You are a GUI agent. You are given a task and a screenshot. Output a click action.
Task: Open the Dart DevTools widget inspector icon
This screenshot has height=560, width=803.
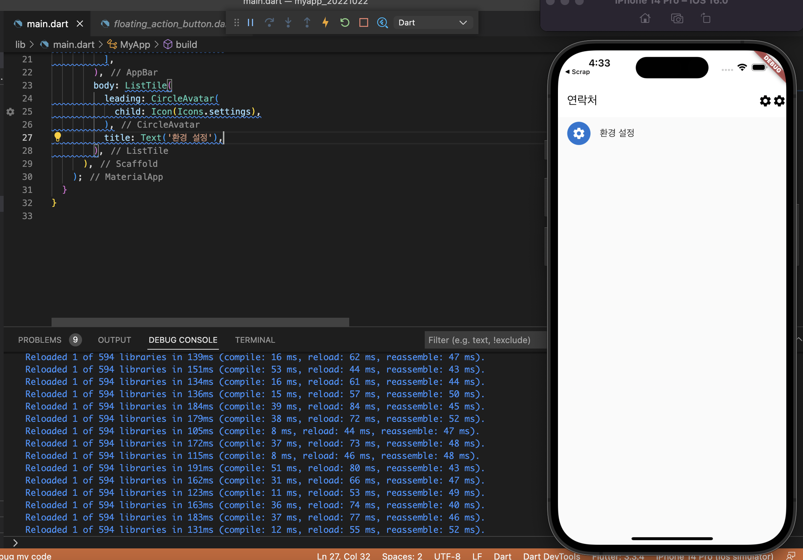382,22
